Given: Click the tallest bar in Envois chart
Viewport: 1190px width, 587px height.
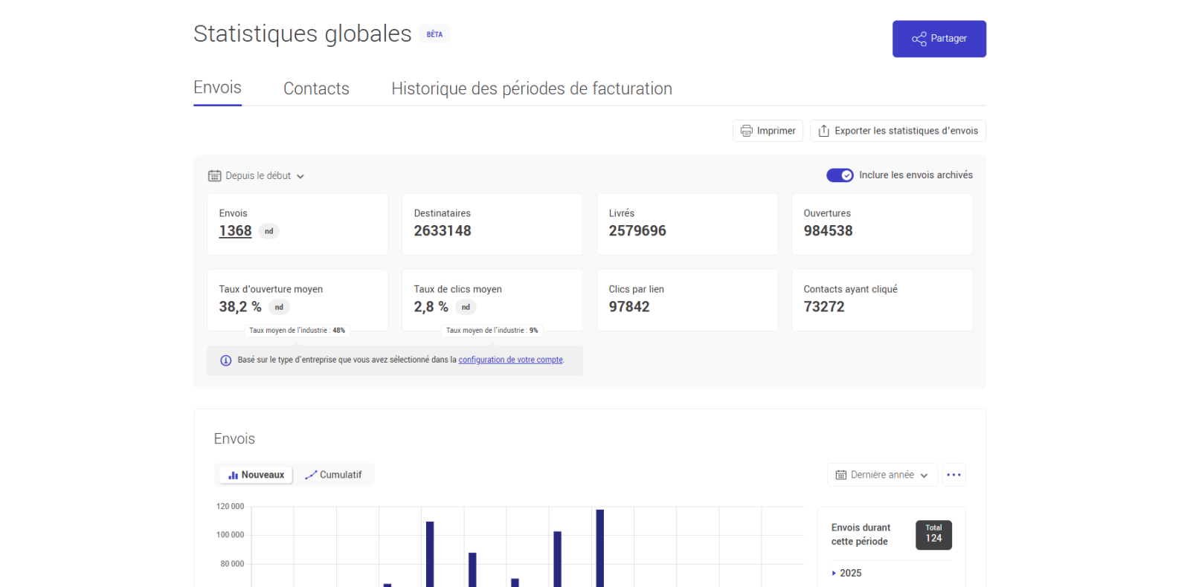Looking at the screenshot, I should pos(600,548).
